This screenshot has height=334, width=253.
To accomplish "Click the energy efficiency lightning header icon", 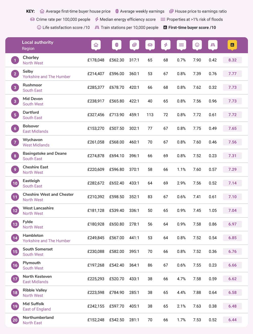I will [166, 45].
